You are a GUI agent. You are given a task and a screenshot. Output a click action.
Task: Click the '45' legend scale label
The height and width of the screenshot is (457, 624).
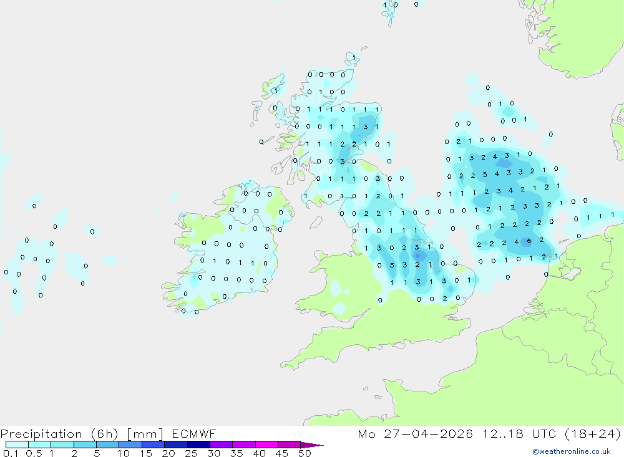click(282, 453)
